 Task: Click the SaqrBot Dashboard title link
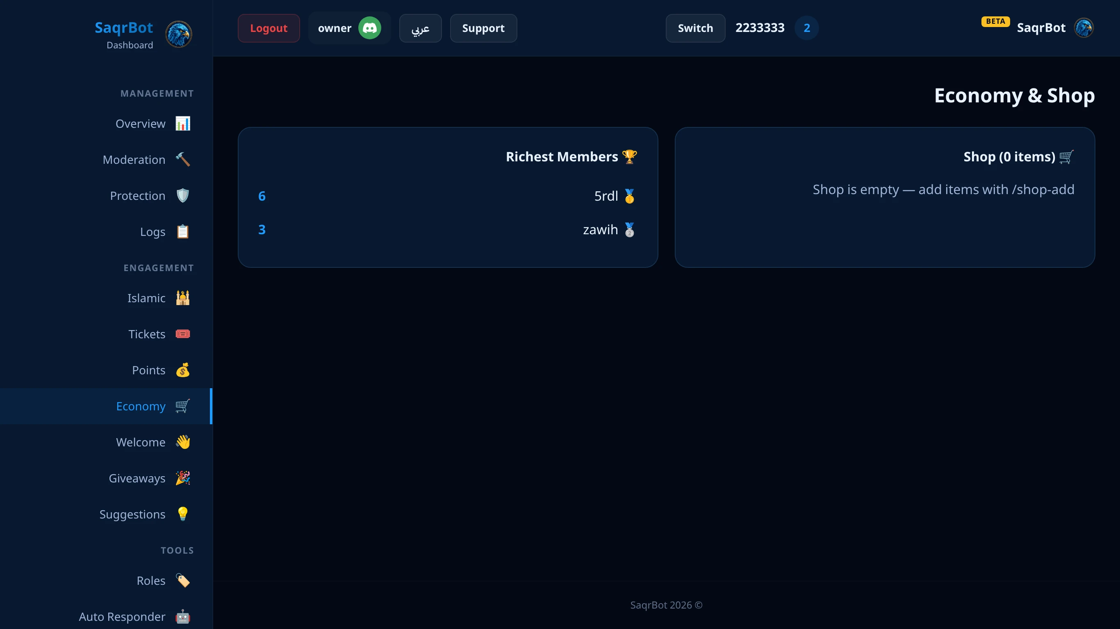point(124,34)
